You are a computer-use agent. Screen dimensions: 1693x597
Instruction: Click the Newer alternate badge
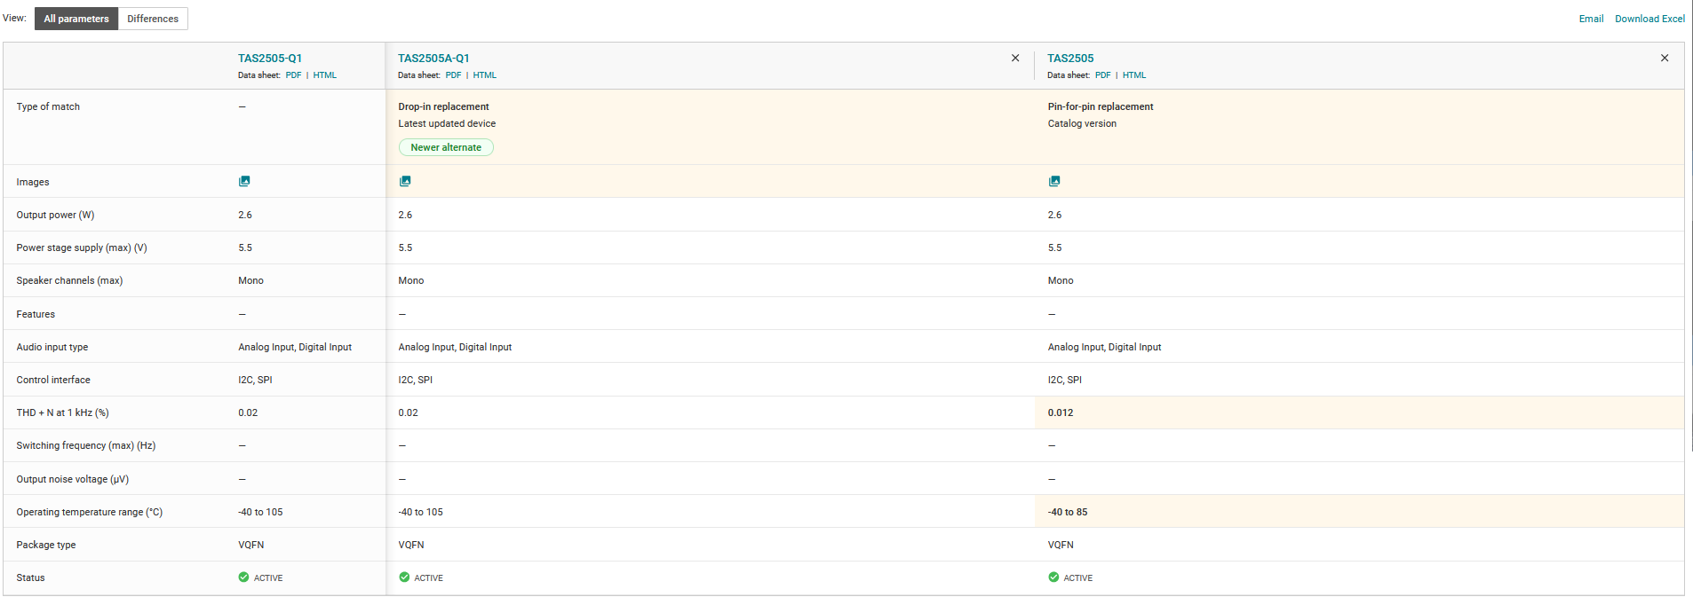446,147
